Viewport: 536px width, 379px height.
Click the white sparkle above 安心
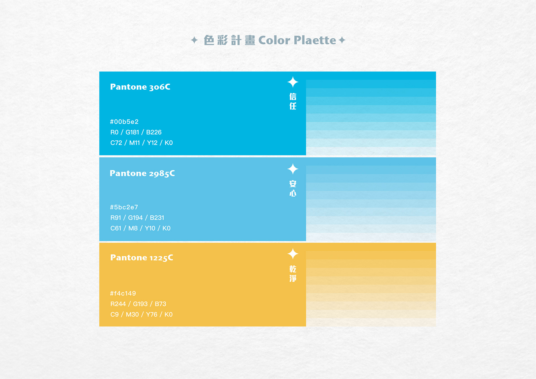[x=293, y=169]
